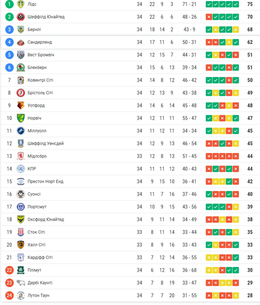Click the Hull City (Халл Сіті) crest

(x=21, y=245)
